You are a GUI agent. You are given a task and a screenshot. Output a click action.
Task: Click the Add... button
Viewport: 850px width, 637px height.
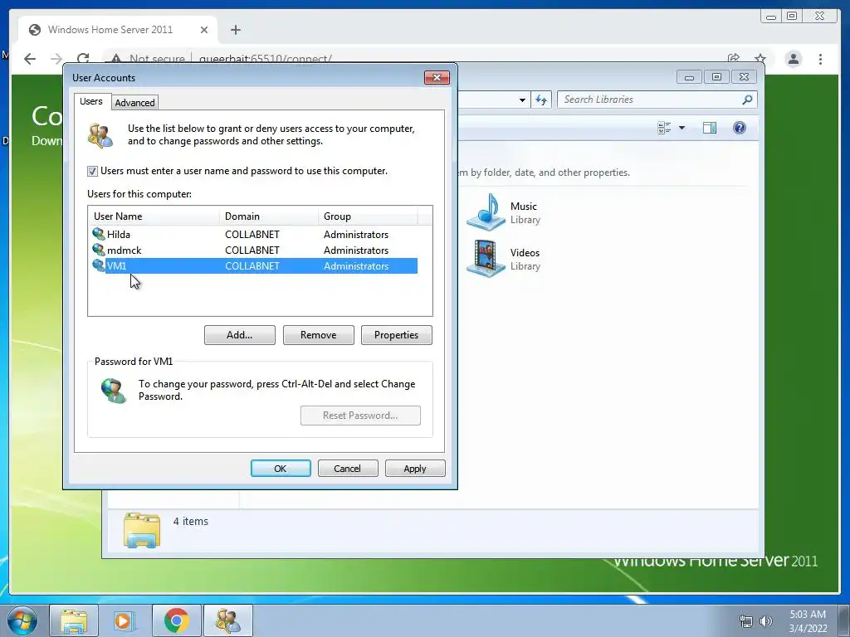tap(240, 335)
